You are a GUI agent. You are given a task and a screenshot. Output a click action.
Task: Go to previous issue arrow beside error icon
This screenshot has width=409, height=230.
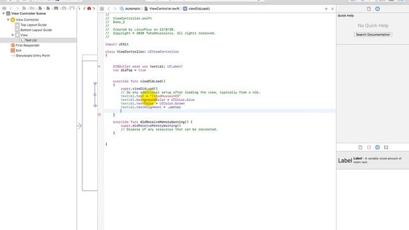pos(84,8)
